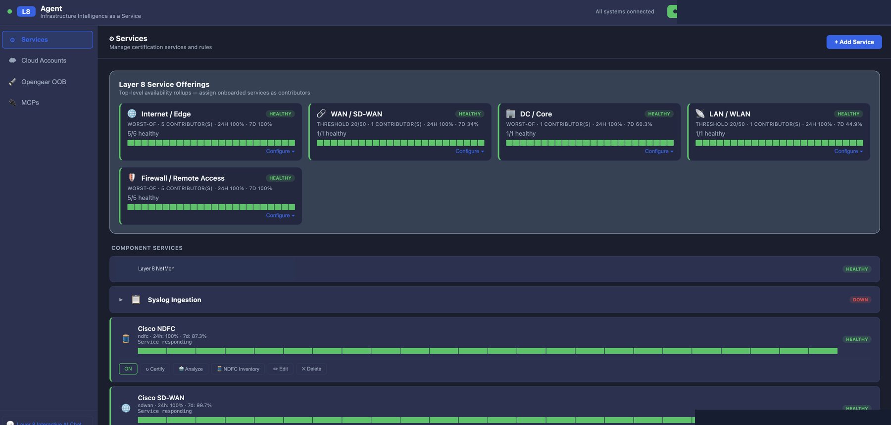The width and height of the screenshot is (891, 425).
Task: Open Services in the sidebar
Action: [x=48, y=40]
